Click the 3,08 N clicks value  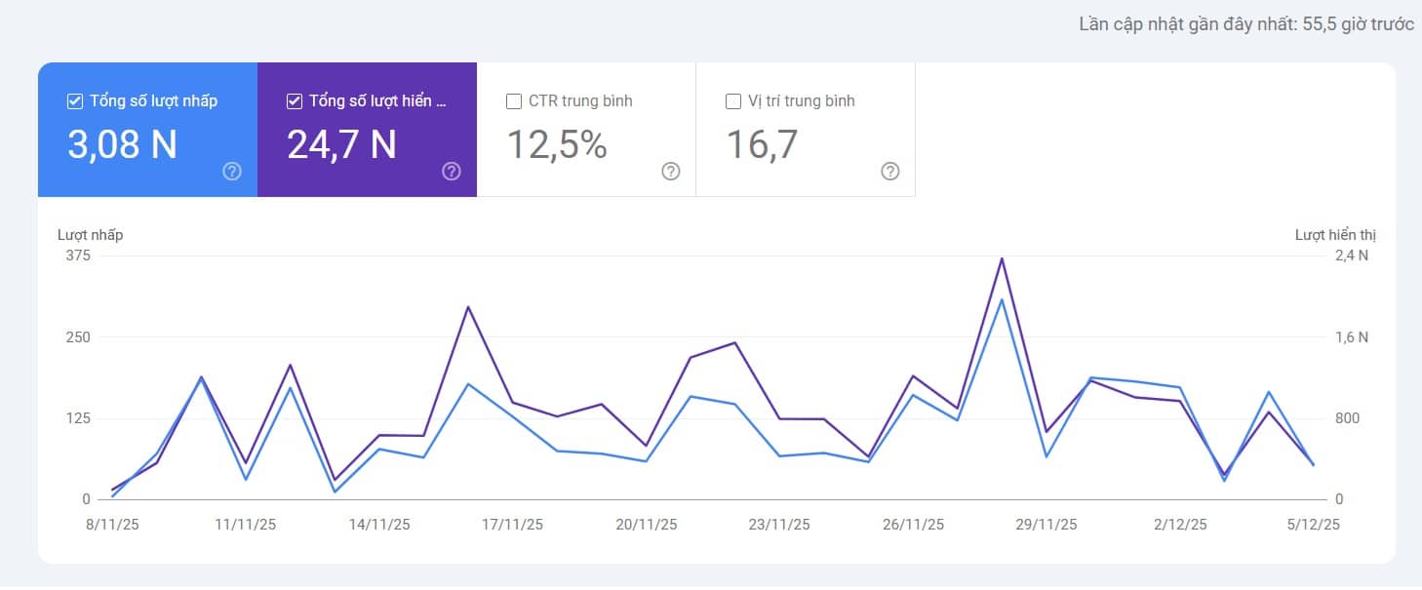click(x=121, y=147)
